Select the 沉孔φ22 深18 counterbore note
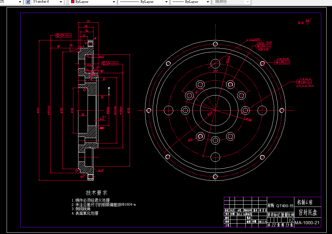Image resolution: width=332 pixels, height=234 pixels. coord(305,86)
